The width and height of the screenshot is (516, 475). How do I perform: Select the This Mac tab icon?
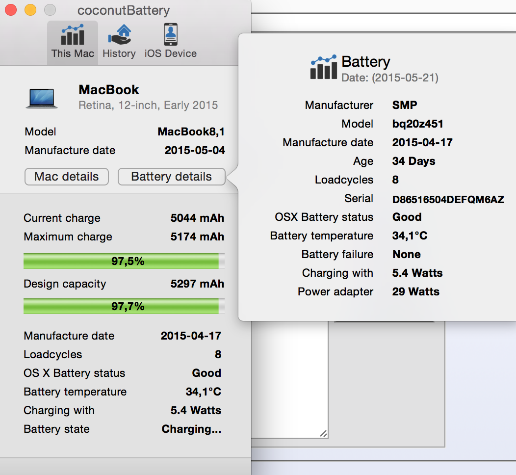(73, 34)
